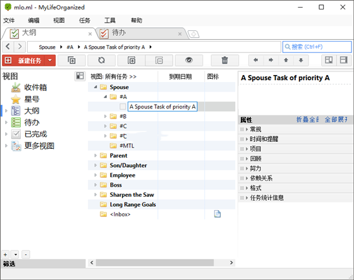Click the plus button above 筛选
This screenshot has height=280, width=354.
click(x=6, y=255)
